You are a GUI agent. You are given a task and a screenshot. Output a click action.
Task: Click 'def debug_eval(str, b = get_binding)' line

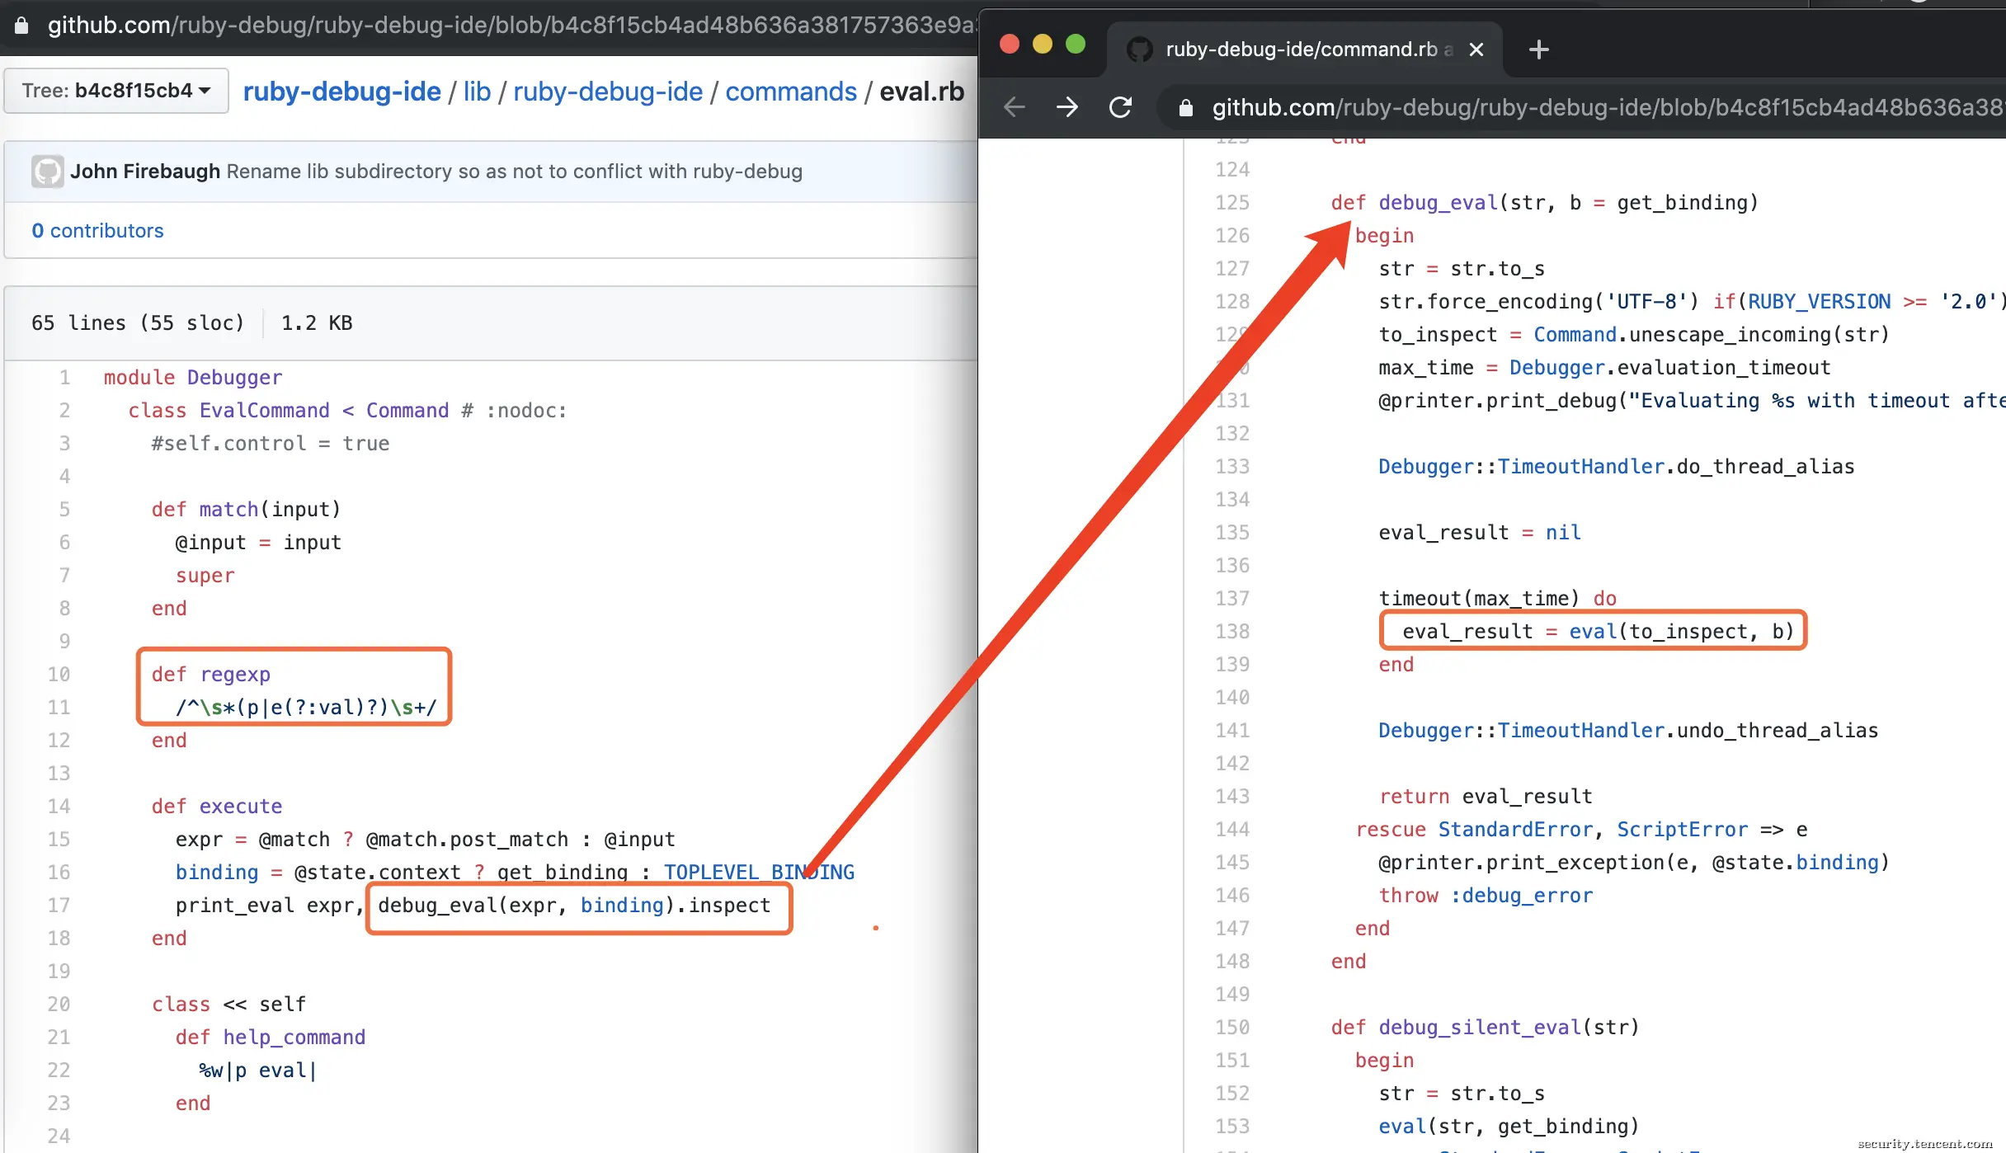click(1544, 203)
